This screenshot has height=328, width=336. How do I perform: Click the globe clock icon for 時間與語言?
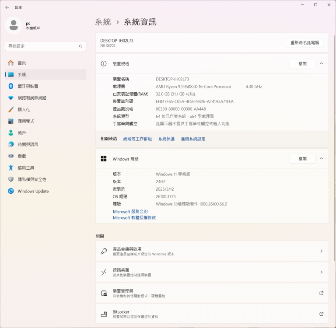(10, 144)
